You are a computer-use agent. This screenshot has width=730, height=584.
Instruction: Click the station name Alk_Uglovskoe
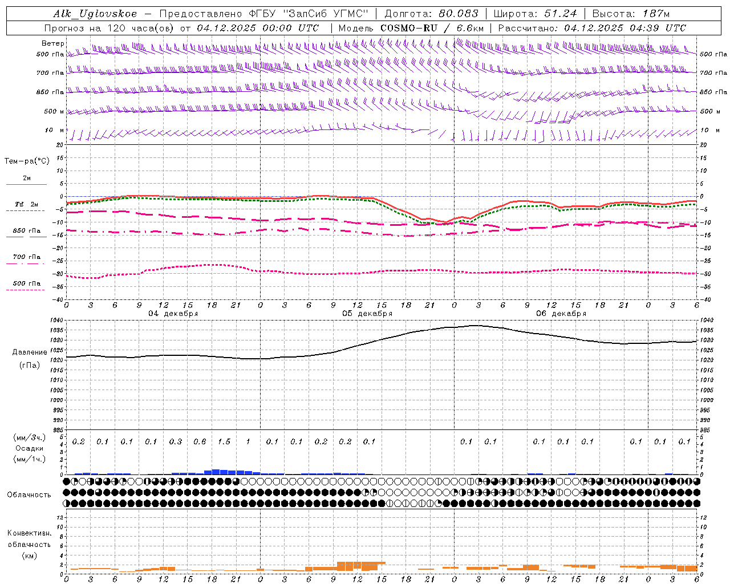coord(95,14)
